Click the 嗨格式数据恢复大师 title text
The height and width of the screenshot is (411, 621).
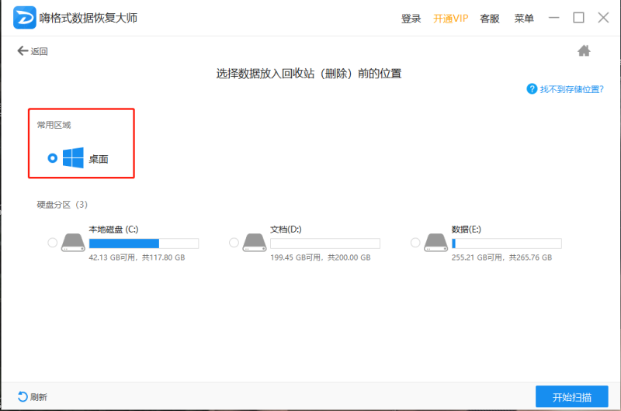pos(88,18)
